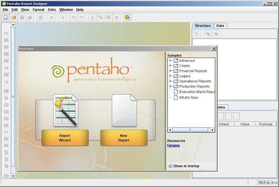Viewport: 279px width, 187px height.
Task: Click the selection pointer toolbar icon
Action: pos(63,18)
